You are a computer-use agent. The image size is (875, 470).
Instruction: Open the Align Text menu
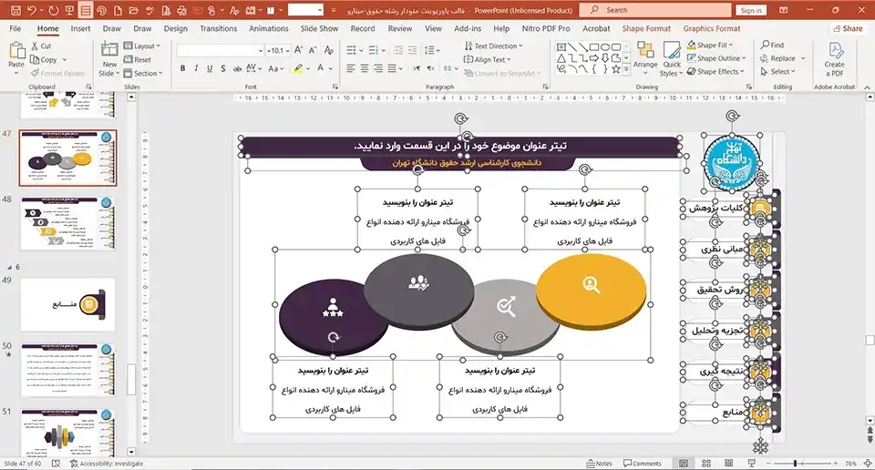tap(487, 59)
